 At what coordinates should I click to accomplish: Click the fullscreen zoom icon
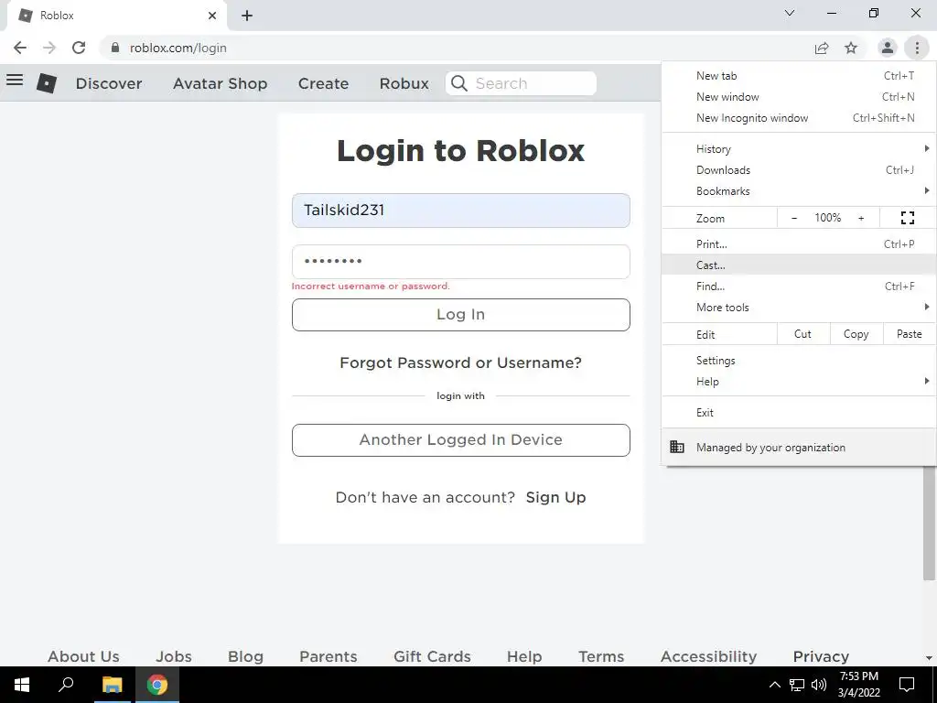pyautogui.click(x=907, y=218)
